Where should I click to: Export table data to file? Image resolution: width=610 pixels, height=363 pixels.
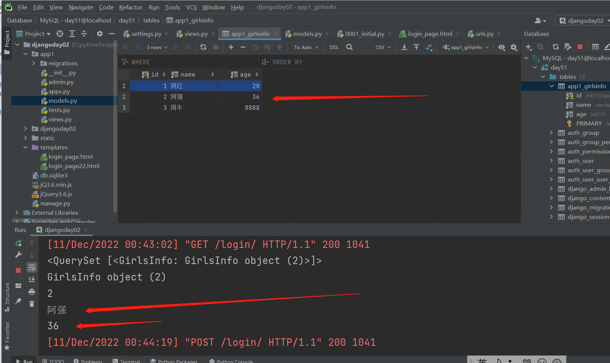coord(404,47)
